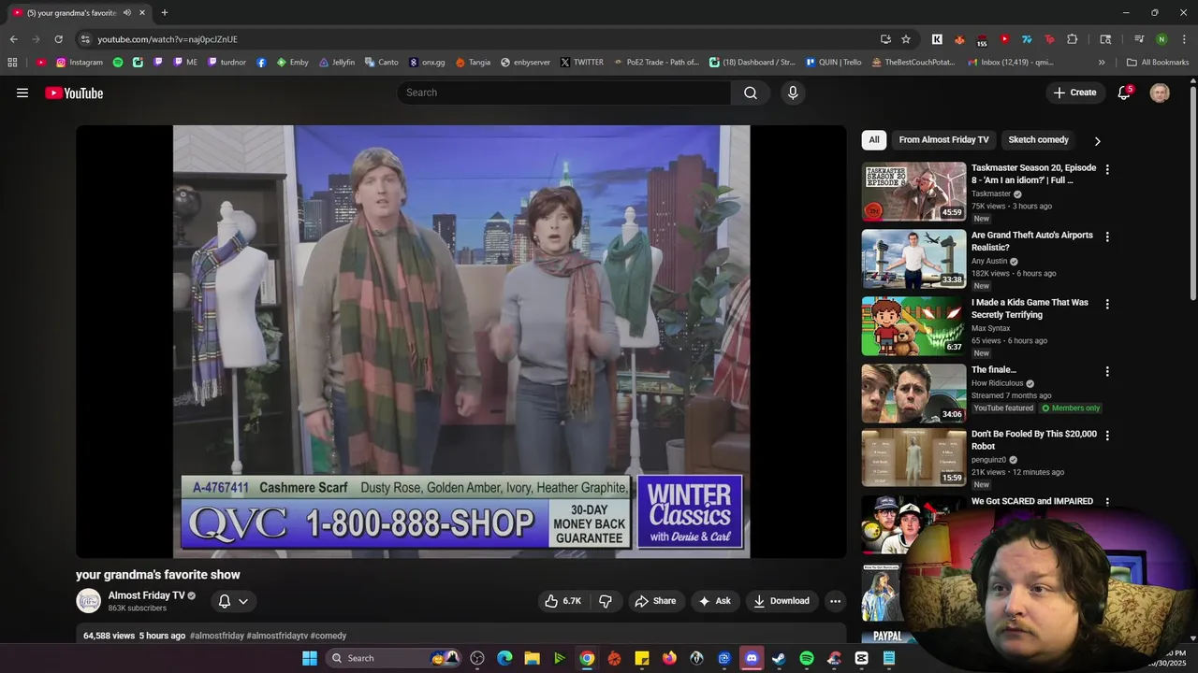Open the YouTube account avatar menu
This screenshot has width=1198, height=673.
(x=1160, y=93)
